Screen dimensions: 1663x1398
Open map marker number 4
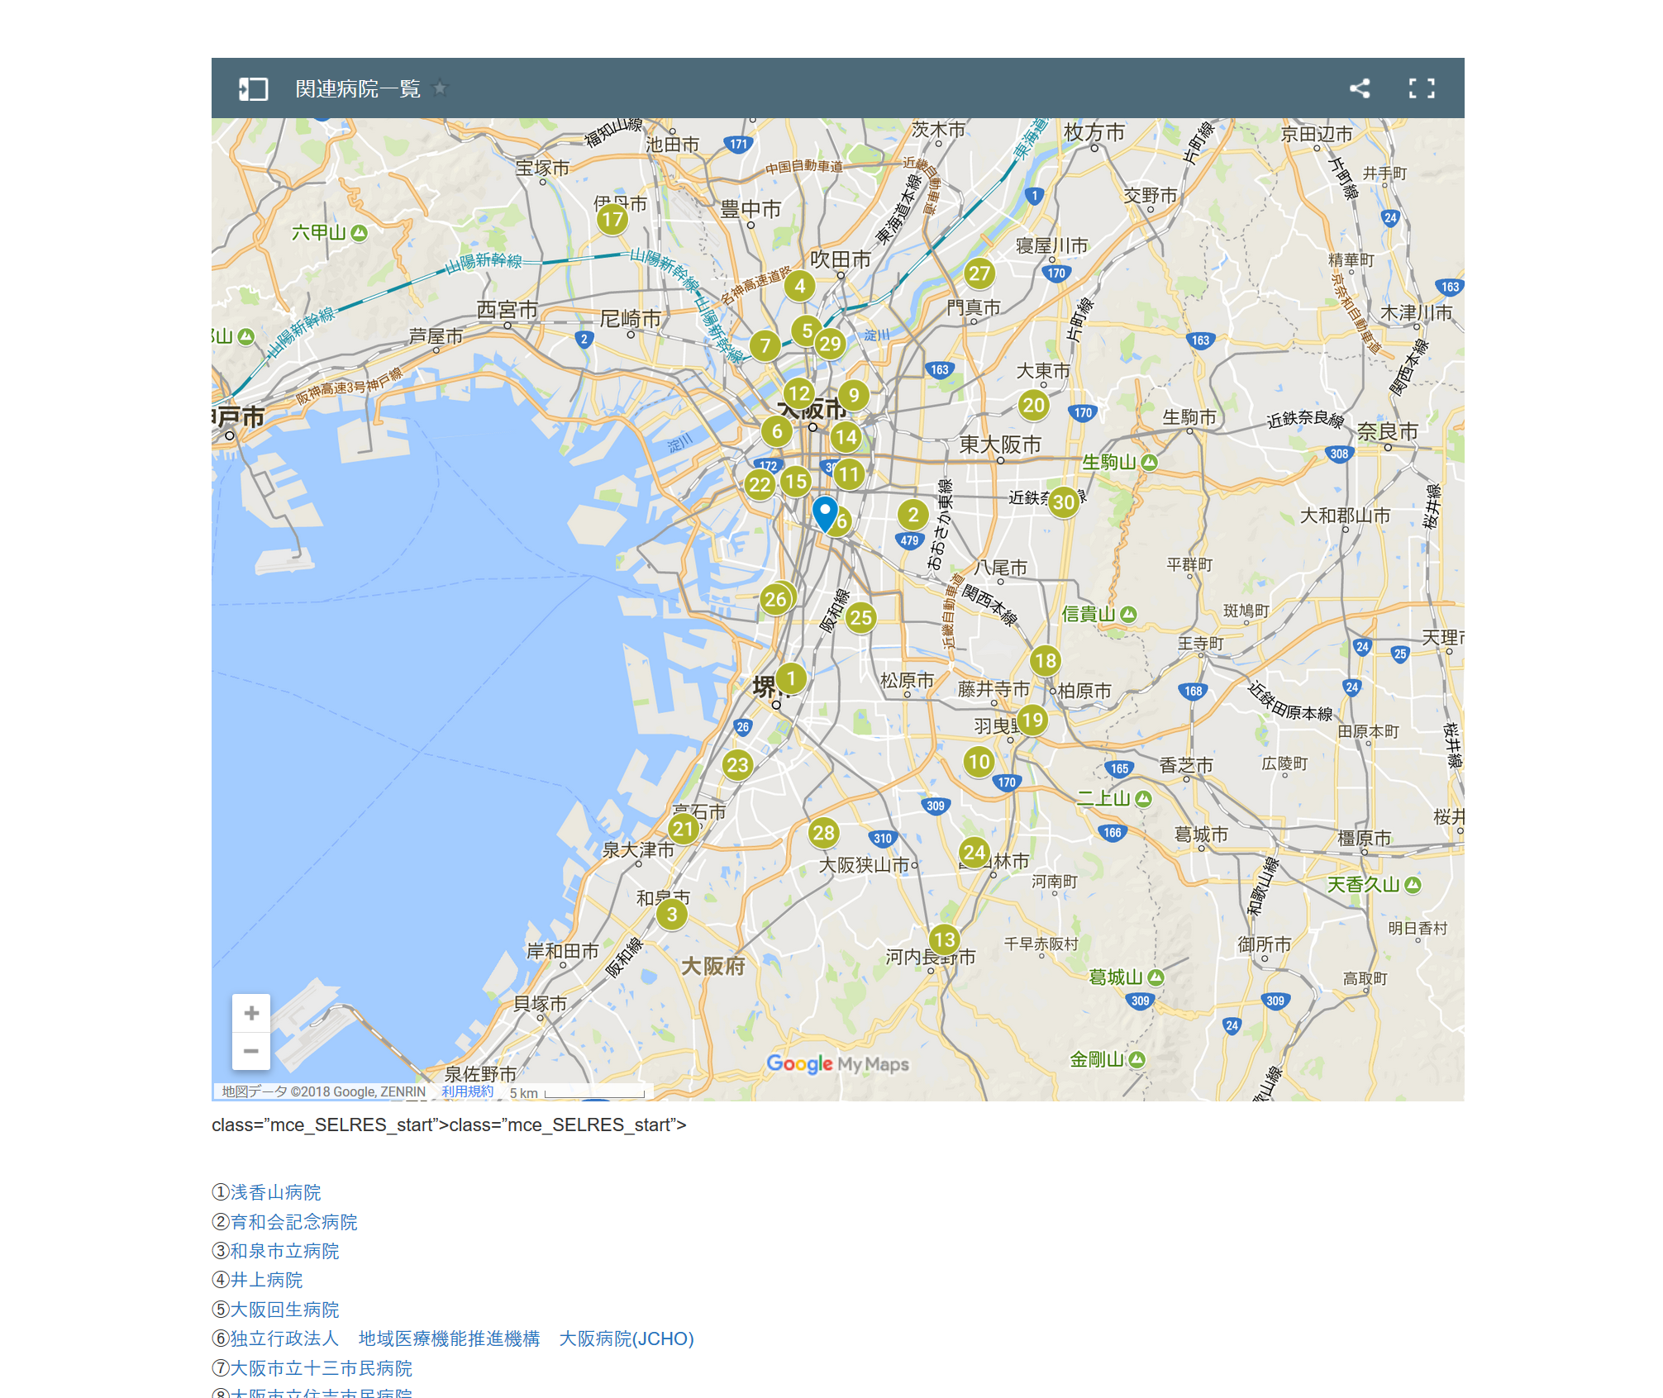(799, 287)
